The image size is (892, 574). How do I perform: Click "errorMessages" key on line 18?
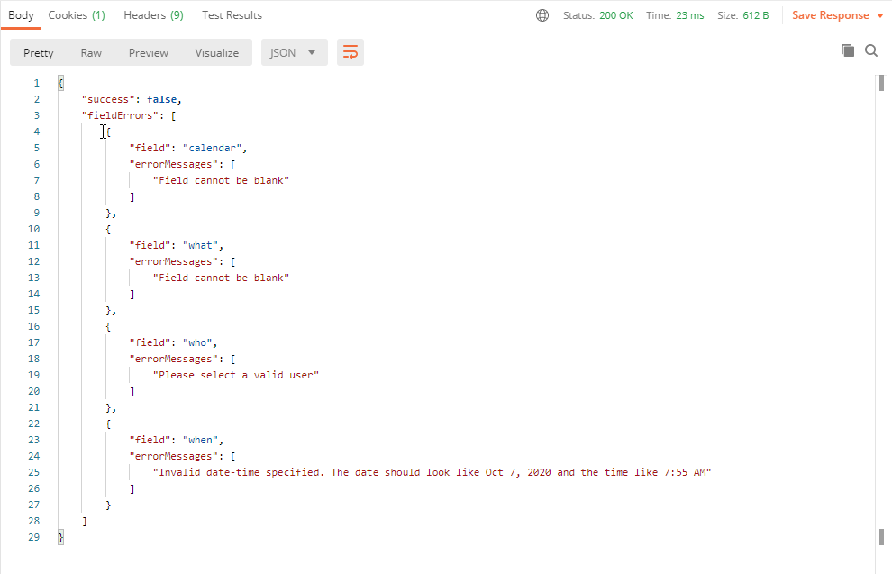(174, 359)
